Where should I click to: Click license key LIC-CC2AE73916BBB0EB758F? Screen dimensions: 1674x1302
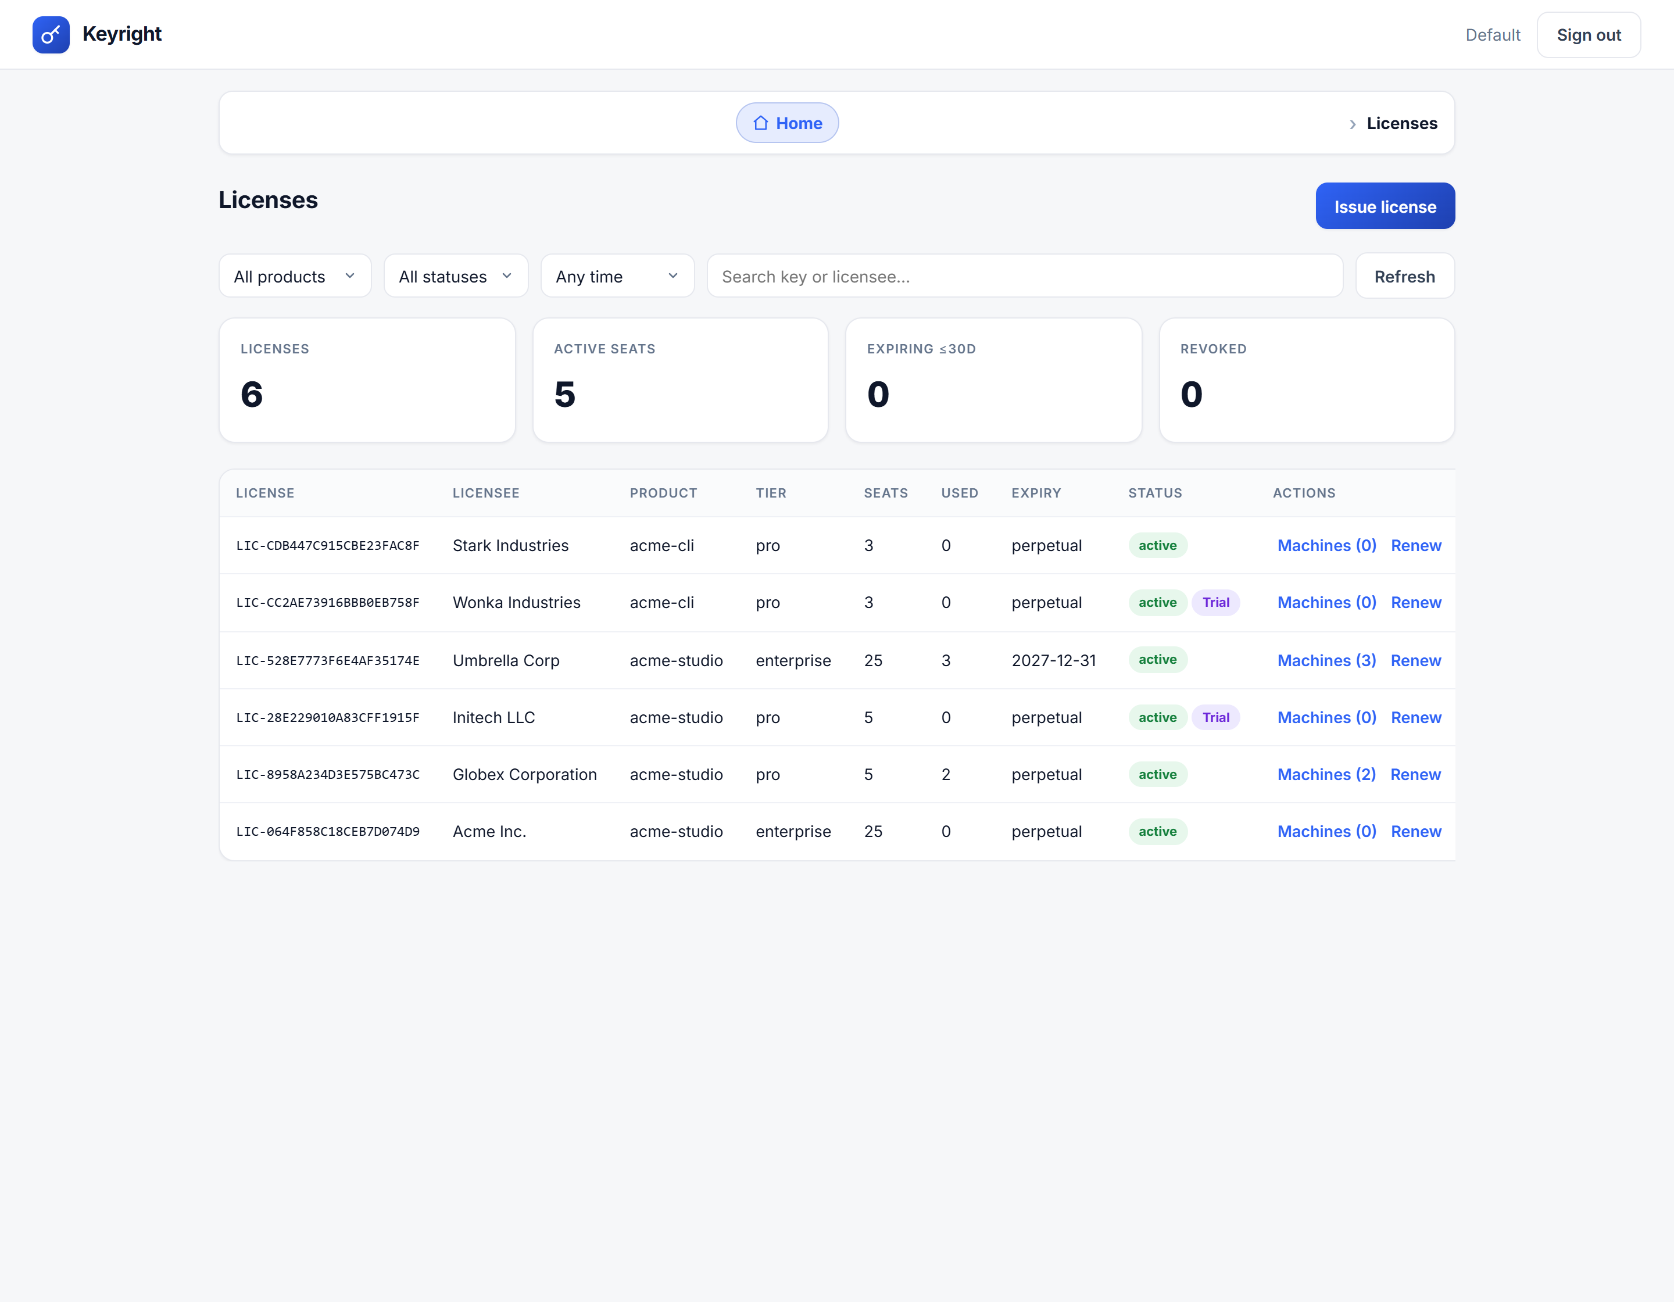pos(327,602)
